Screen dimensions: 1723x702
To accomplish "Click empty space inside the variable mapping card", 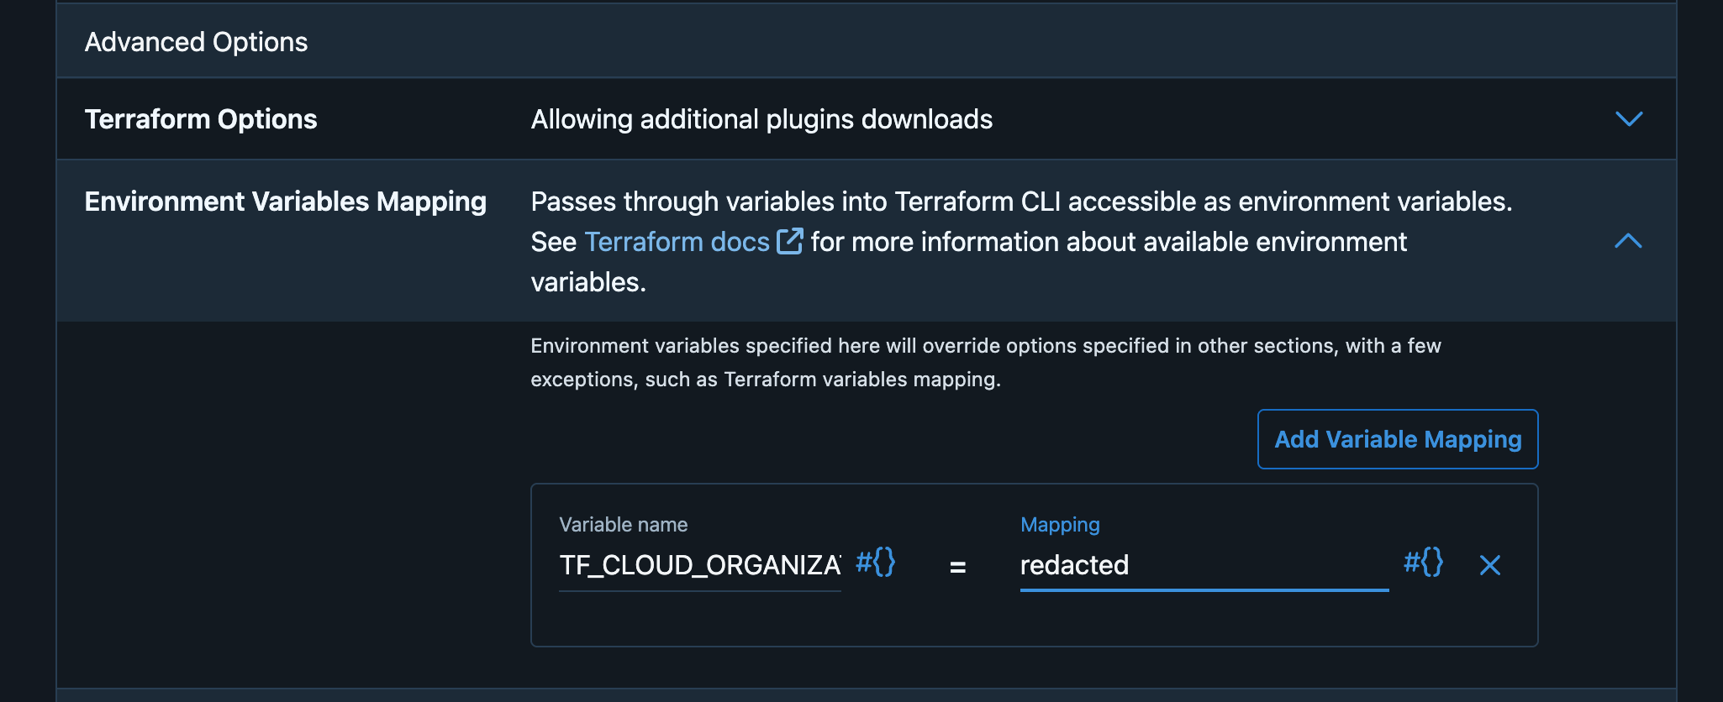I will 1034,621.
